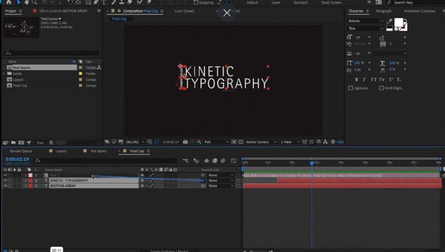Click the new composition icon in Project panel
The image size is (445, 252).
(x=21, y=142)
